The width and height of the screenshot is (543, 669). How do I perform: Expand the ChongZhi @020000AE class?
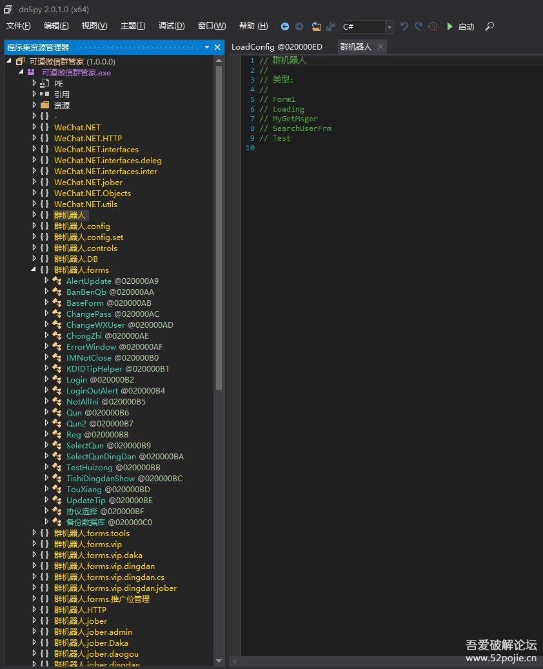pos(46,335)
